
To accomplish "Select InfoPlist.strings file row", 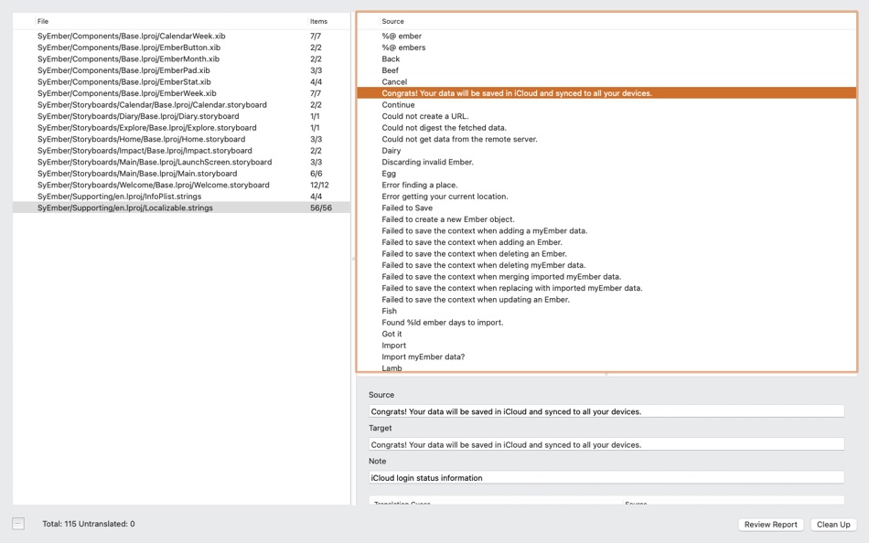I will pyautogui.click(x=181, y=197).
